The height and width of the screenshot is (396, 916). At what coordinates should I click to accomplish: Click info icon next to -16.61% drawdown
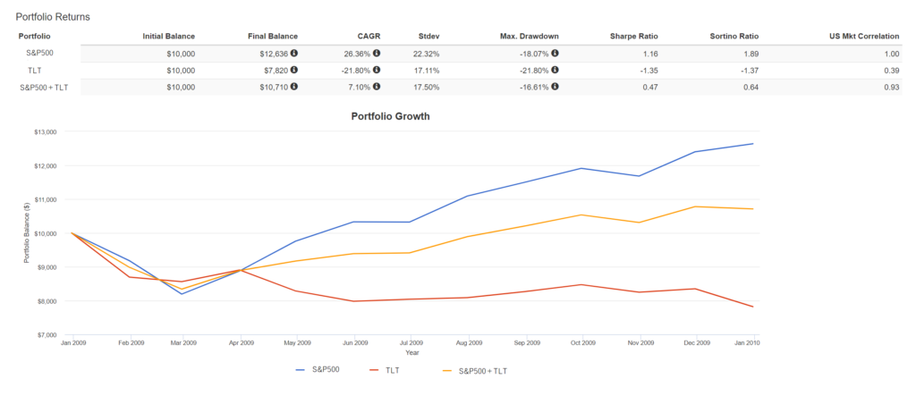pyautogui.click(x=556, y=87)
